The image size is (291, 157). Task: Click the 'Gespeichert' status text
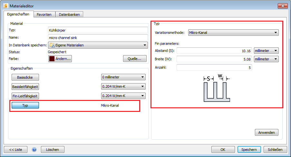pos(57,52)
